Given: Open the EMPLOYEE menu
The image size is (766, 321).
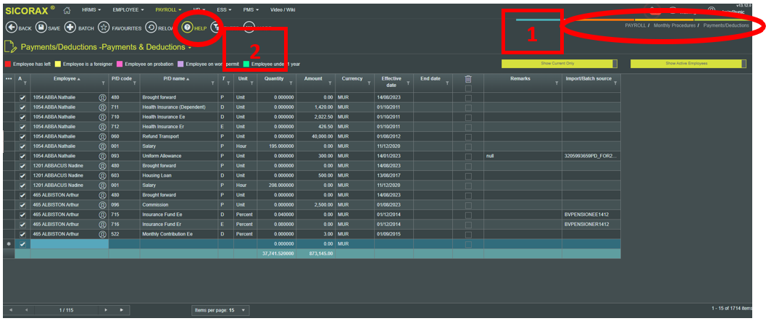Looking at the screenshot, I should (x=130, y=11).
